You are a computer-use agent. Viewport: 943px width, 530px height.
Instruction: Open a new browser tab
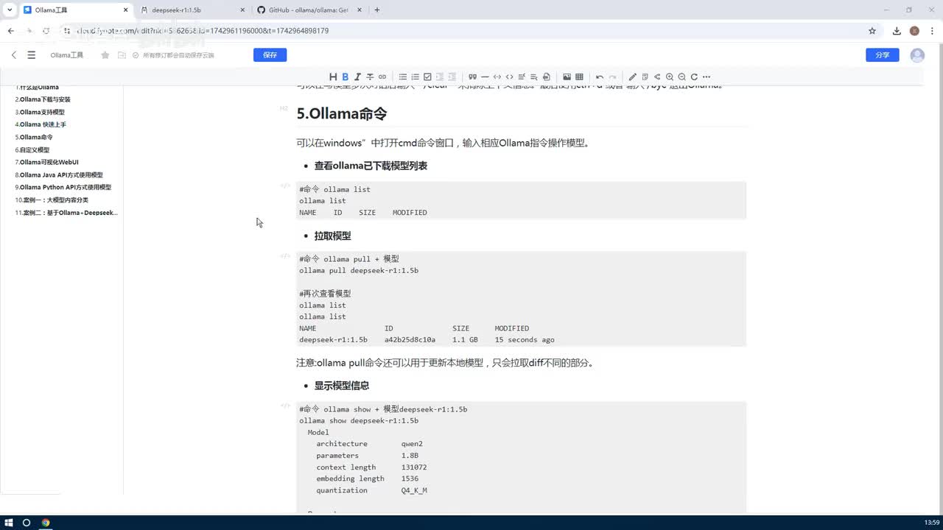point(377,10)
